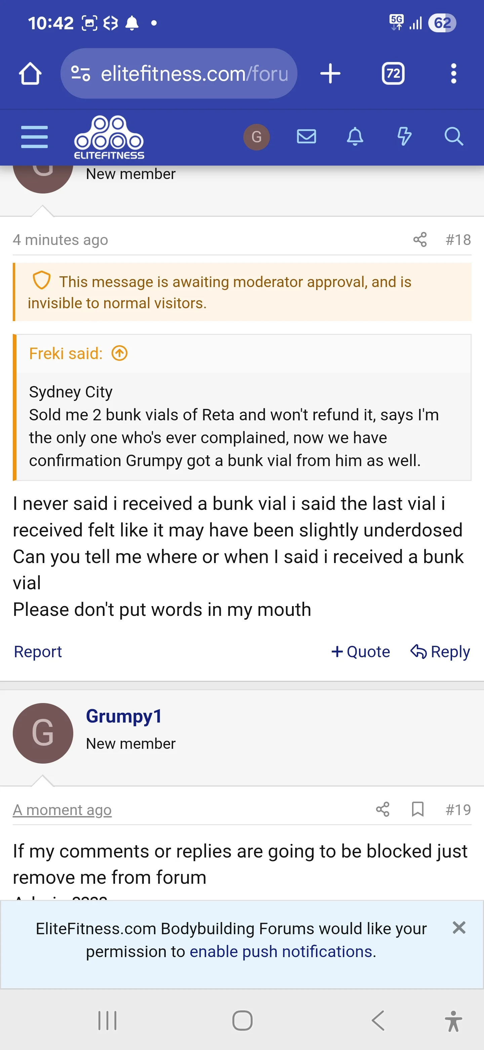Open the tab switcher showing 72 tabs
Viewport: 484px width, 1050px height.
393,74
